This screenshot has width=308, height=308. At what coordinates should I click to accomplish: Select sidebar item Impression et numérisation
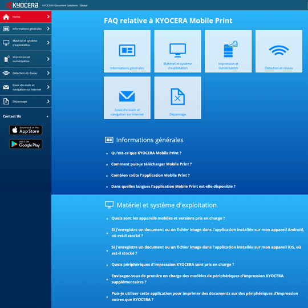pyautogui.click(x=26, y=59)
